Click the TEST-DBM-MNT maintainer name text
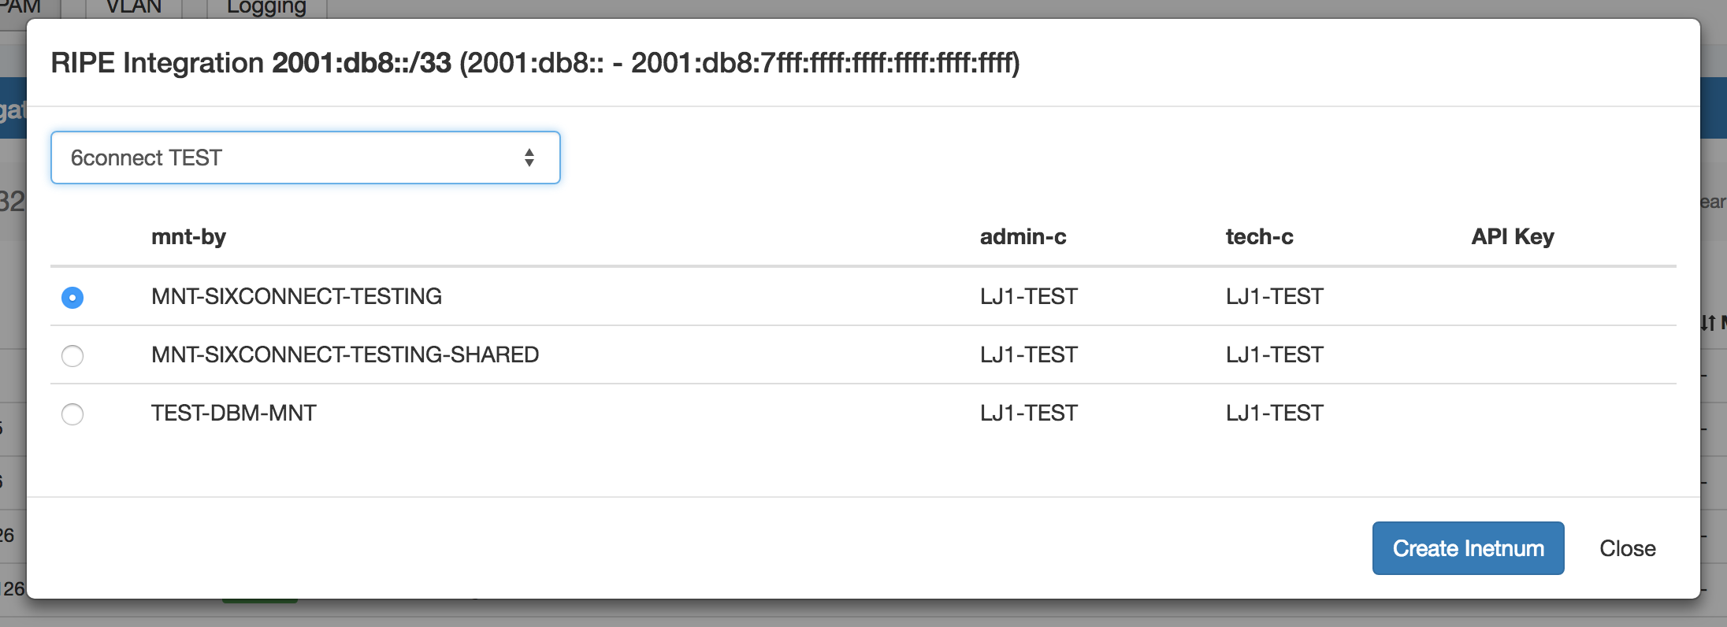The width and height of the screenshot is (1727, 627). (234, 413)
